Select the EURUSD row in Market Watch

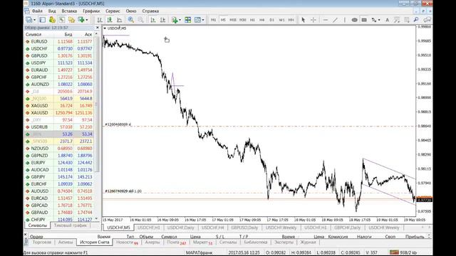(x=59, y=41)
